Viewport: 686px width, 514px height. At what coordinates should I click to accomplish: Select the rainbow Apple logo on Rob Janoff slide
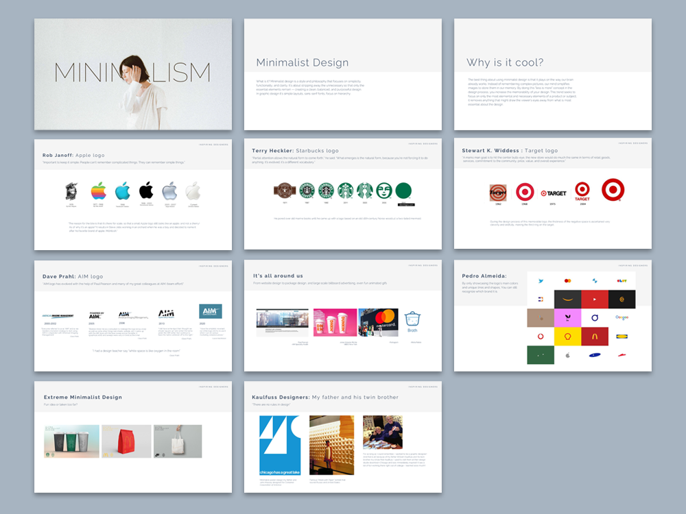pyautogui.click(x=98, y=191)
